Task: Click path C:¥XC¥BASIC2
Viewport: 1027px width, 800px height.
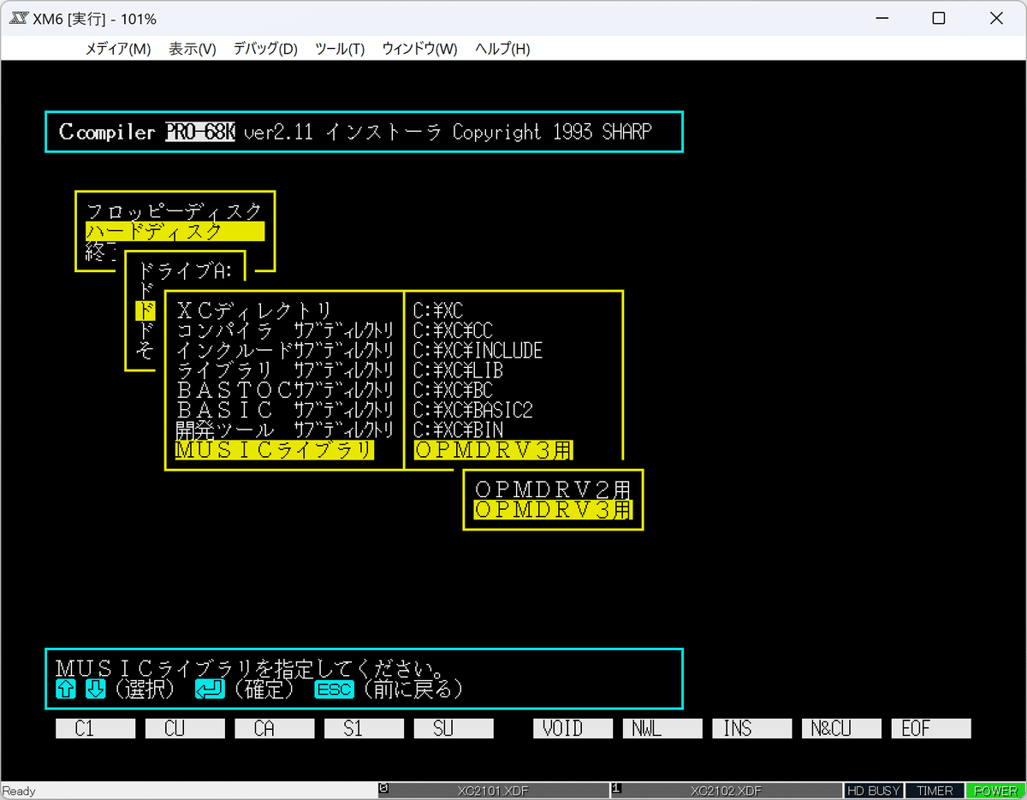Action: (x=472, y=411)
